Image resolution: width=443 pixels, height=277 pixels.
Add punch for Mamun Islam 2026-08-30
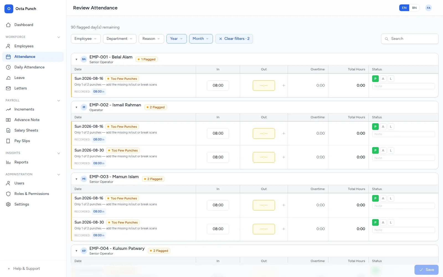point(284,229)
